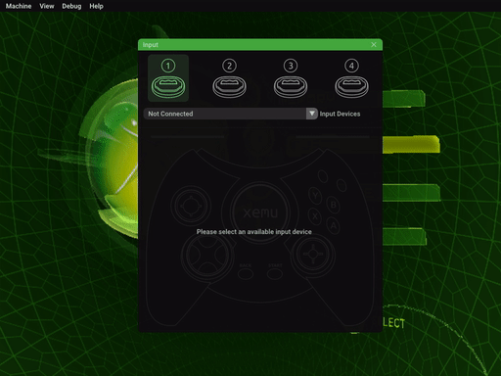Open the Help menu

pos(96,6)
